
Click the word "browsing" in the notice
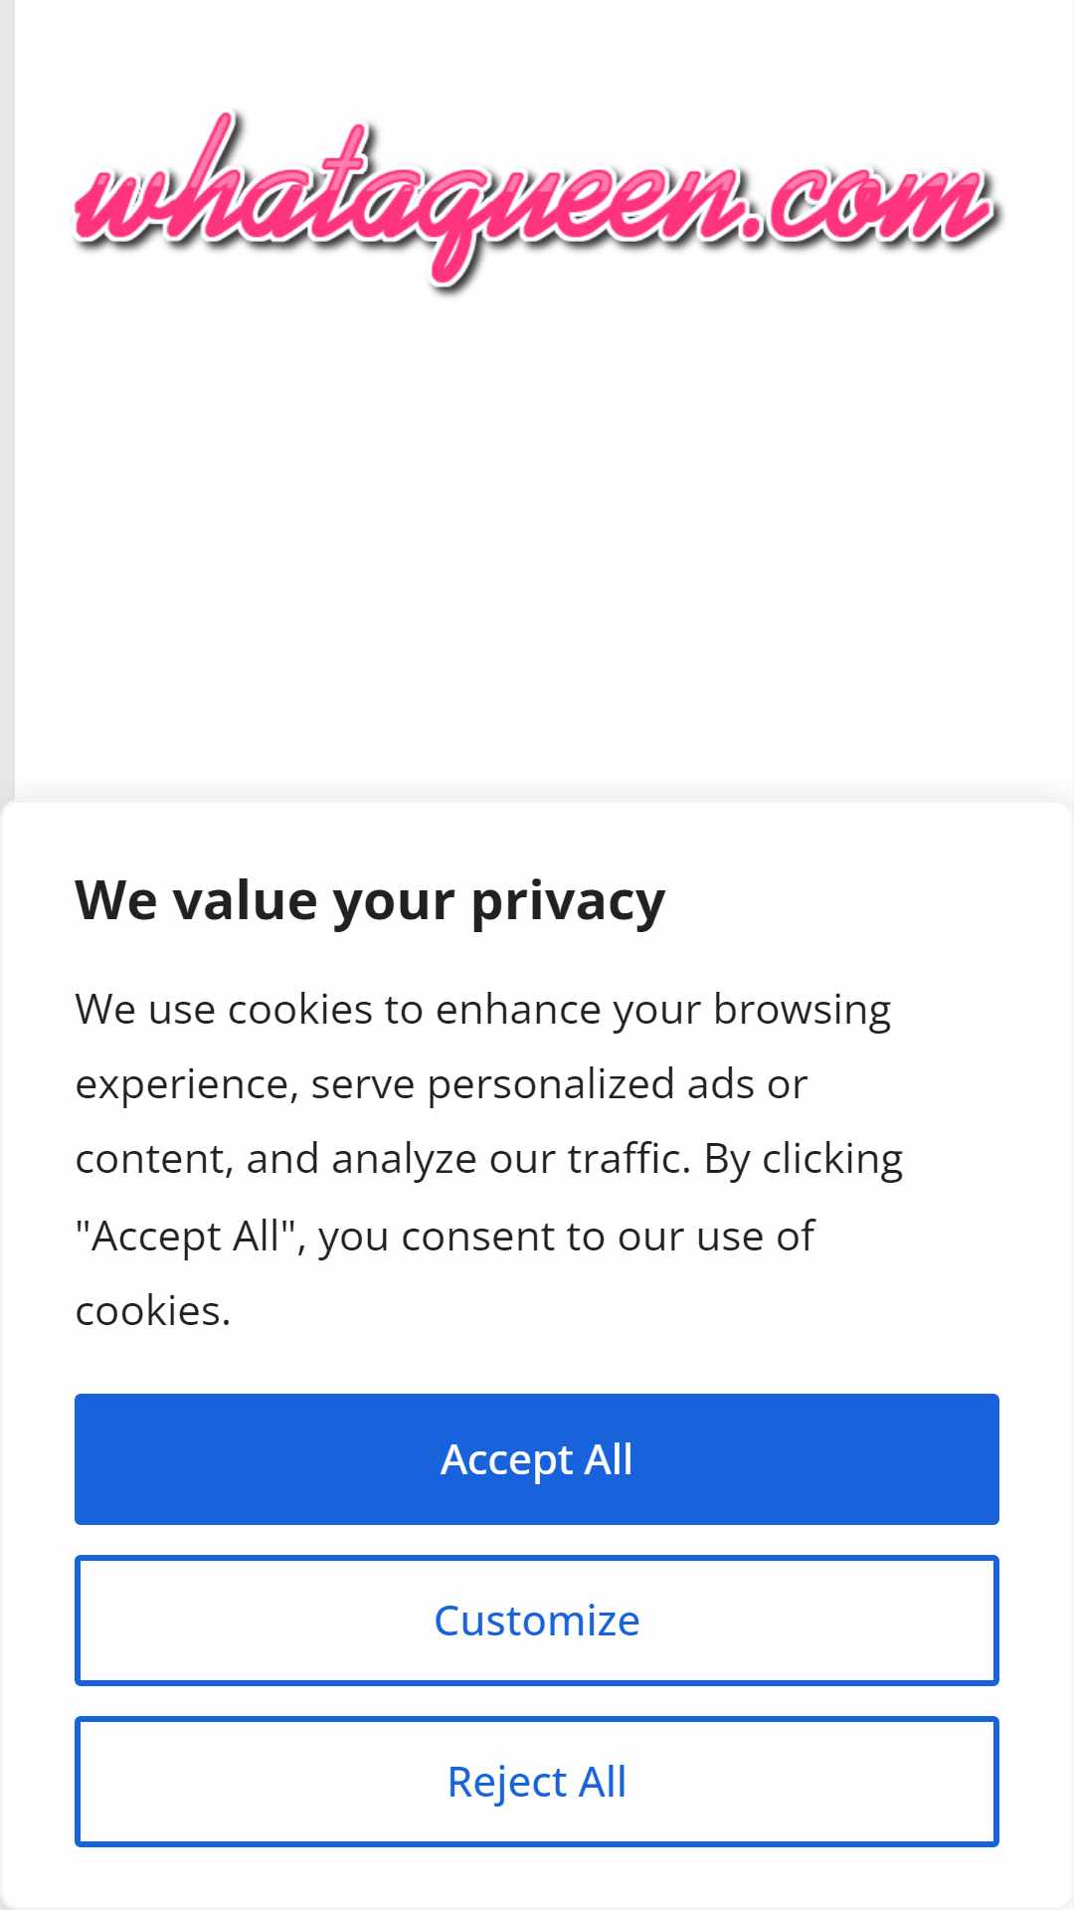pyautogui.click(x=803, y=1011)
